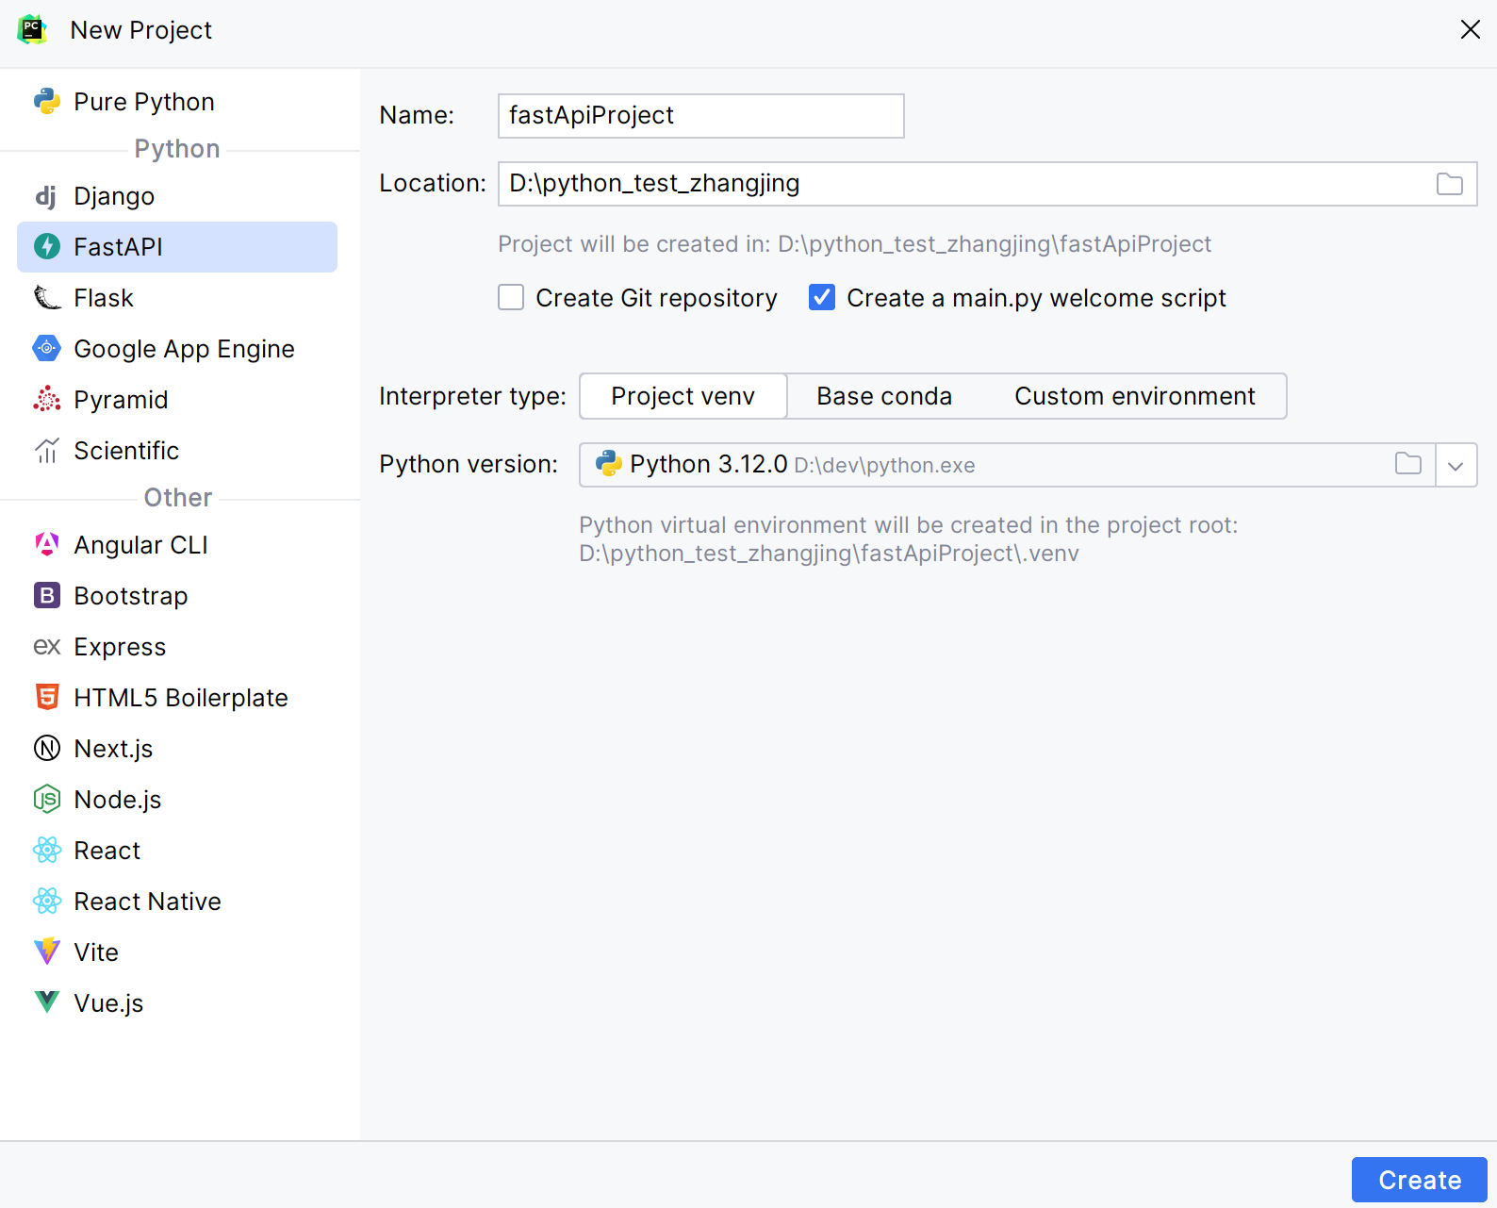Focus the project Name input field

click(701, 116)
